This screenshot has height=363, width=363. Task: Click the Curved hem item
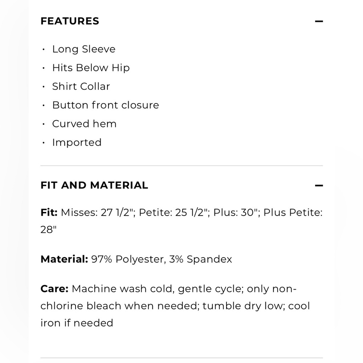point(84,124)
